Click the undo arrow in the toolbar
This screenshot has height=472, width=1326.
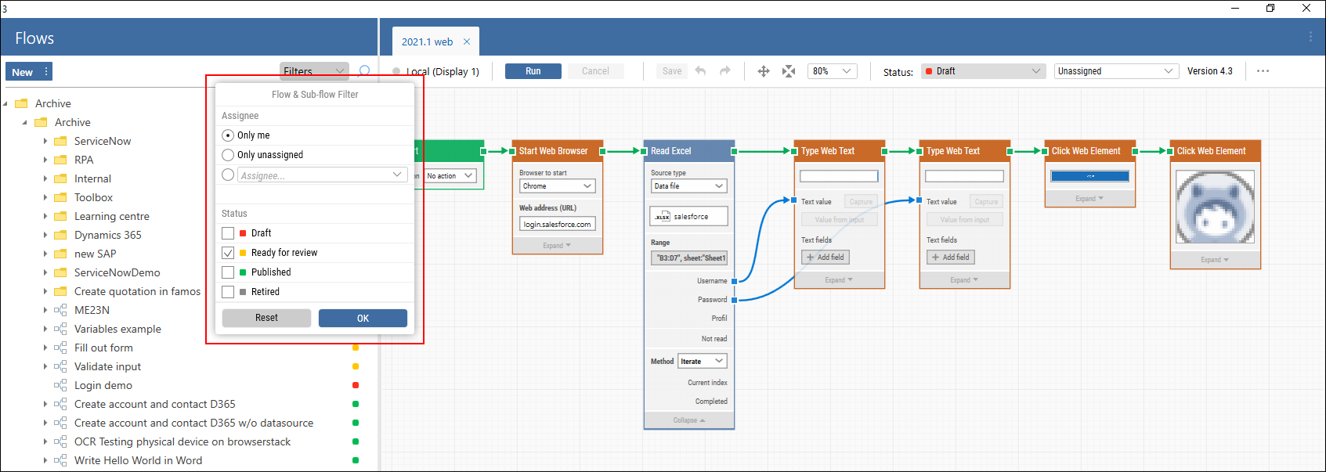point(700,71)
